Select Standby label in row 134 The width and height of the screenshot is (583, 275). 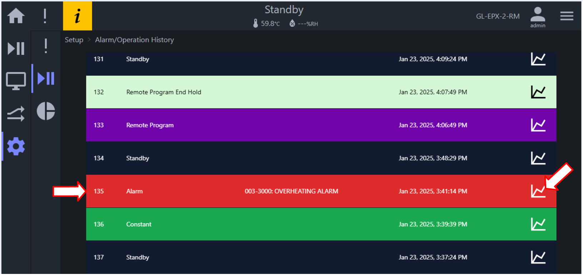tap(138, 158)
